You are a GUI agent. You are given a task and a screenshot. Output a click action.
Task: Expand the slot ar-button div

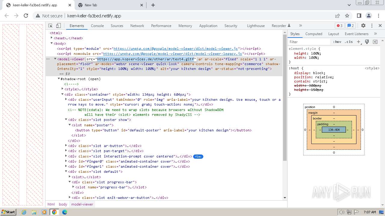coord(66,146)
